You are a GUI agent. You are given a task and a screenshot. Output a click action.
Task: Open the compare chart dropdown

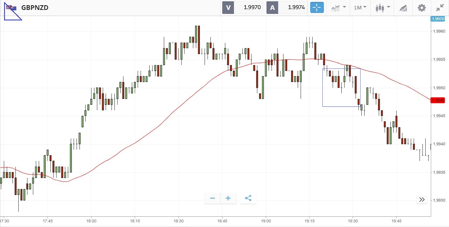click(x=338, y=8)
